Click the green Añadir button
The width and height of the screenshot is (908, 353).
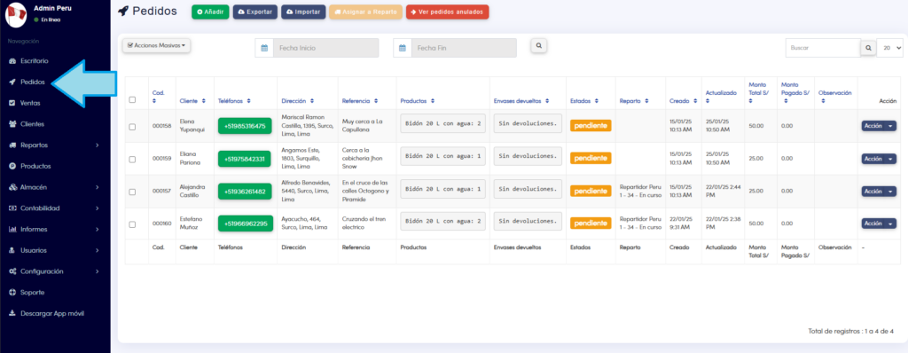pos(210,12)
